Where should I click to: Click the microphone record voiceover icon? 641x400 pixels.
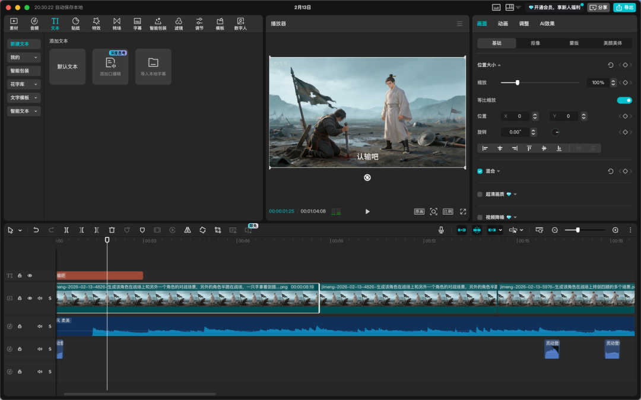tap(441, 230)
